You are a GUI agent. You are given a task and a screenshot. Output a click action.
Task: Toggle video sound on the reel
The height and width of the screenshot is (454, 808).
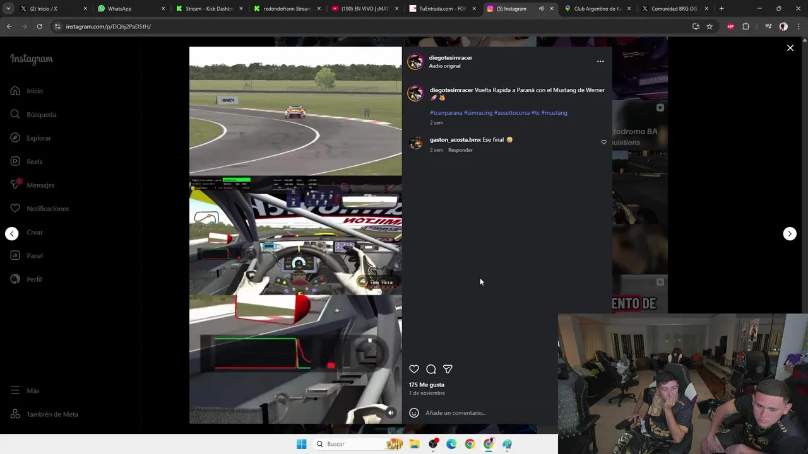tap(391, 413)
